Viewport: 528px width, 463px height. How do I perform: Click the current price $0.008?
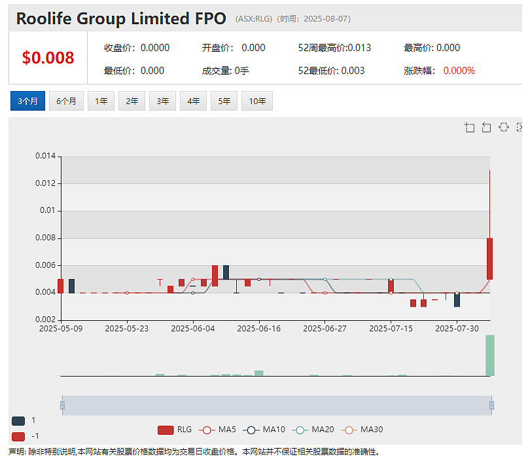point(48,58)
